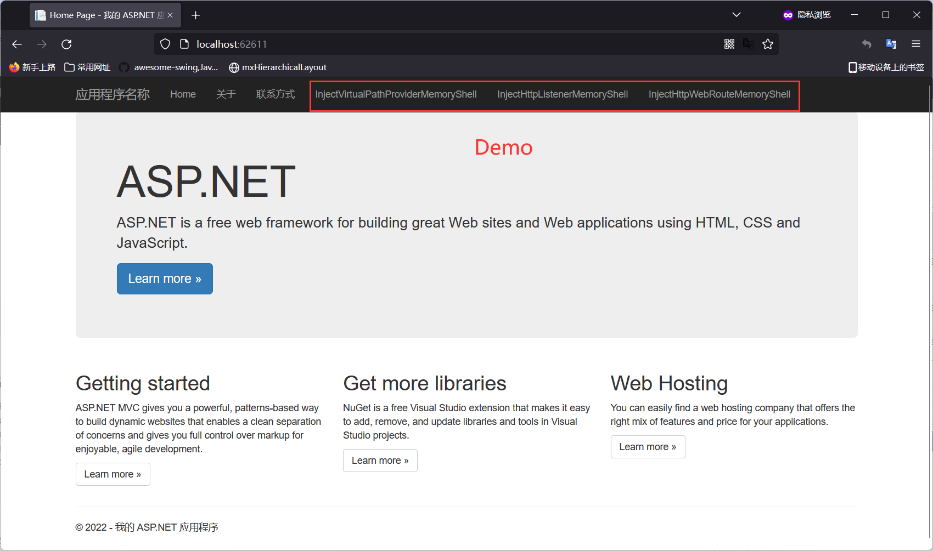
Task: Click the InjectVirtualPathProviderMemoryShell link
Action: coord(396,94)
